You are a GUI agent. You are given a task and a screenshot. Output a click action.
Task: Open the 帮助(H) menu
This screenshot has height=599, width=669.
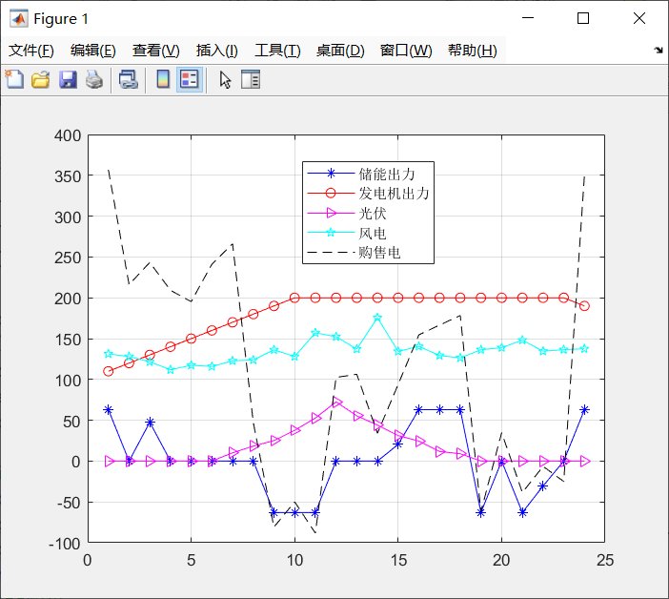tap(473, 51)
